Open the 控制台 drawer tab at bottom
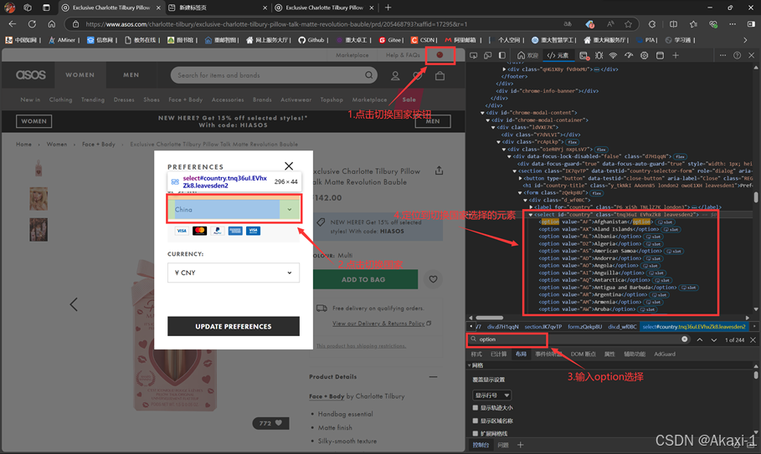 click(x=481, y=445)
